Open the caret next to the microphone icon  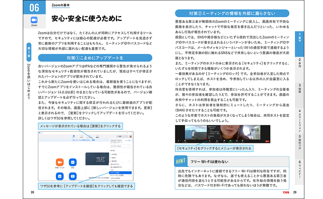(x=181, y=141)
